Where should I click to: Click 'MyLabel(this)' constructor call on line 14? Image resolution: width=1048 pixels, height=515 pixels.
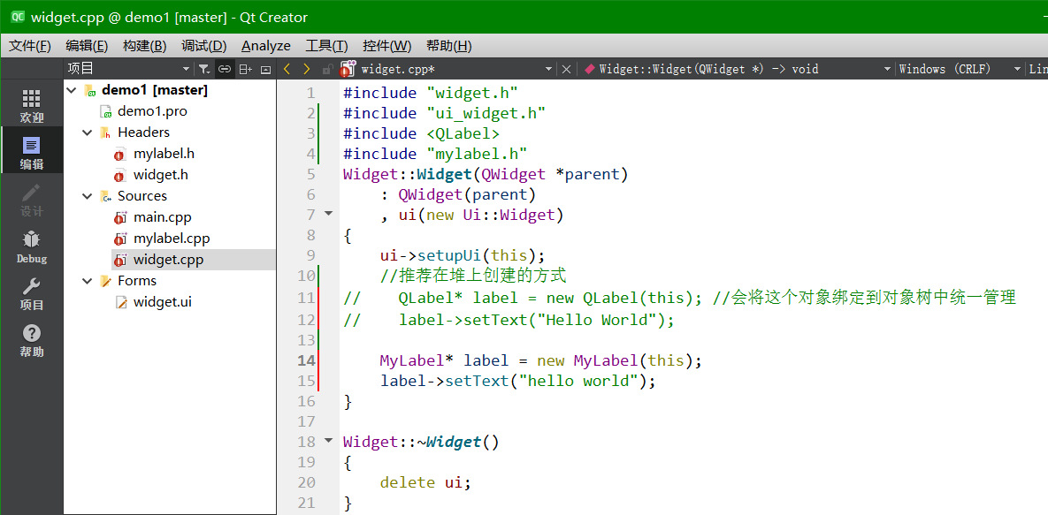(x=634, y=360)
